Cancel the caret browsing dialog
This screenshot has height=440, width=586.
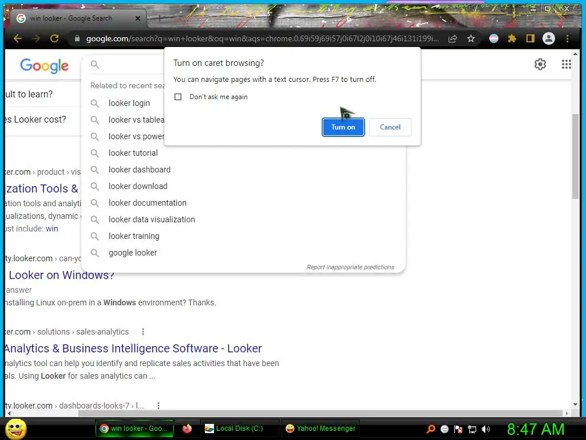pos(390,127)
